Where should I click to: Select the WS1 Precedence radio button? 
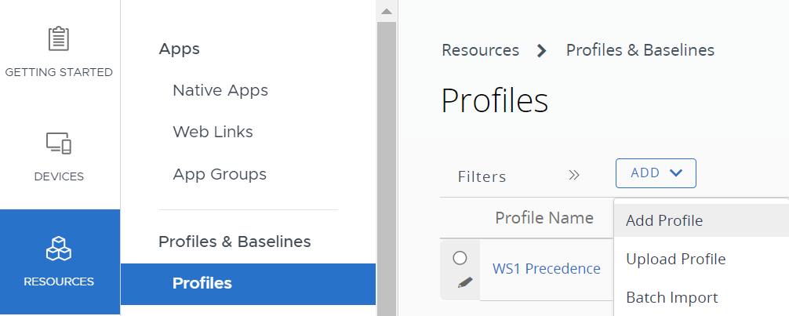(460, 258)
